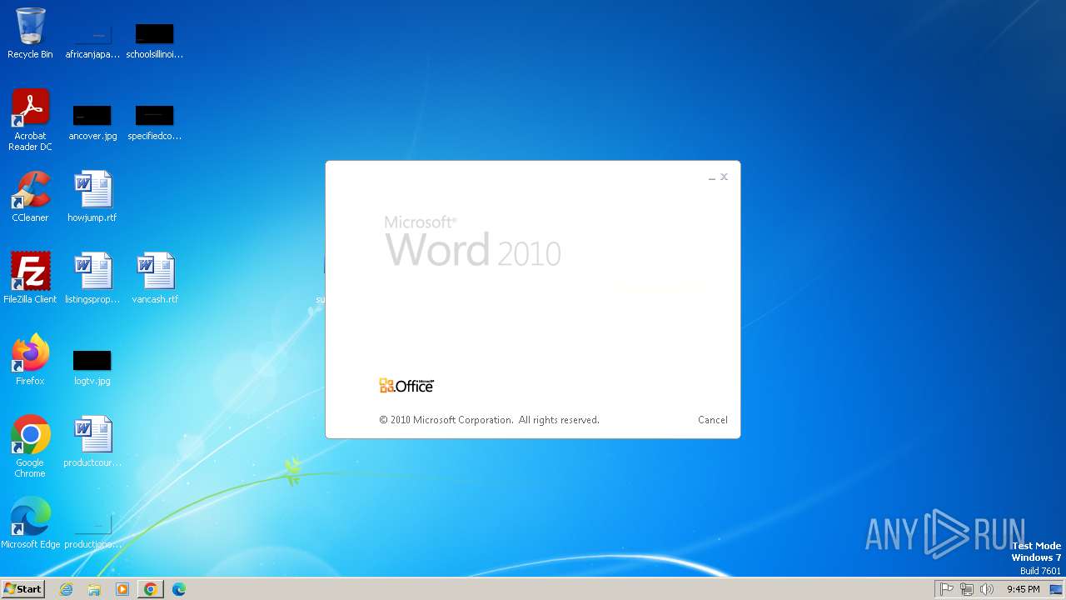Cancel the Word 2010 startup splash
This screenshot has height=600, width=1066.
(x=712, y=420)
